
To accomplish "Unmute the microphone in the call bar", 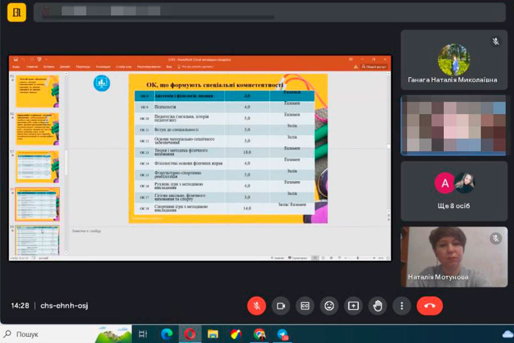I will [256, 306].
